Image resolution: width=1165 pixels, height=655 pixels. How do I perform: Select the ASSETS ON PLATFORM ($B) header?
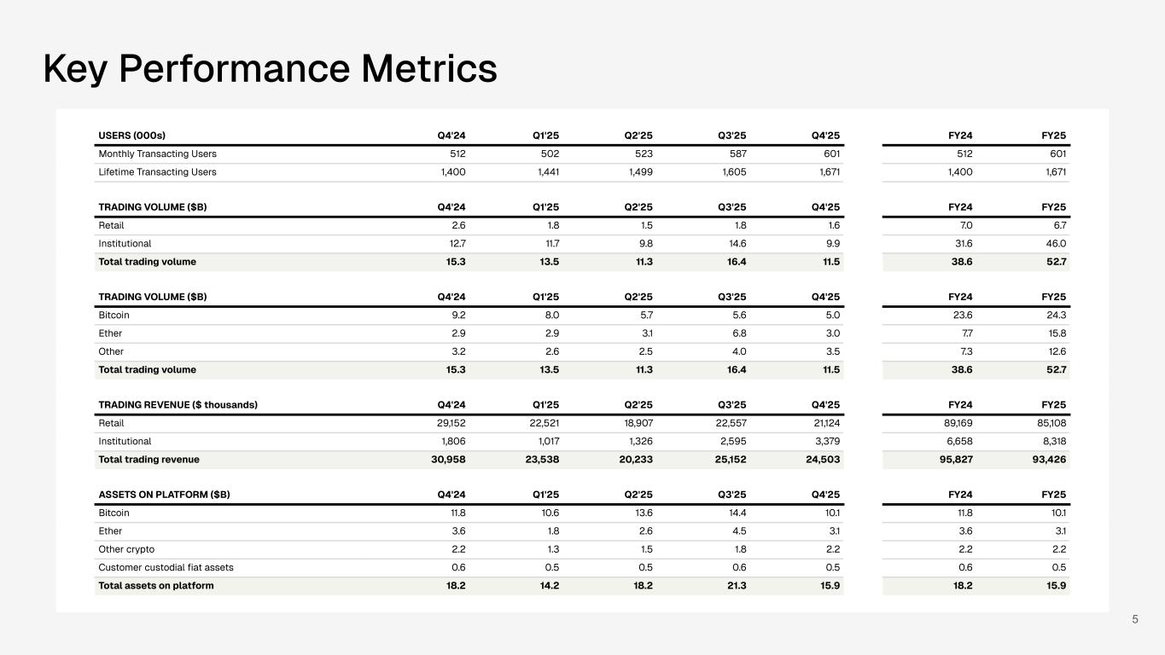click(164, 496)
